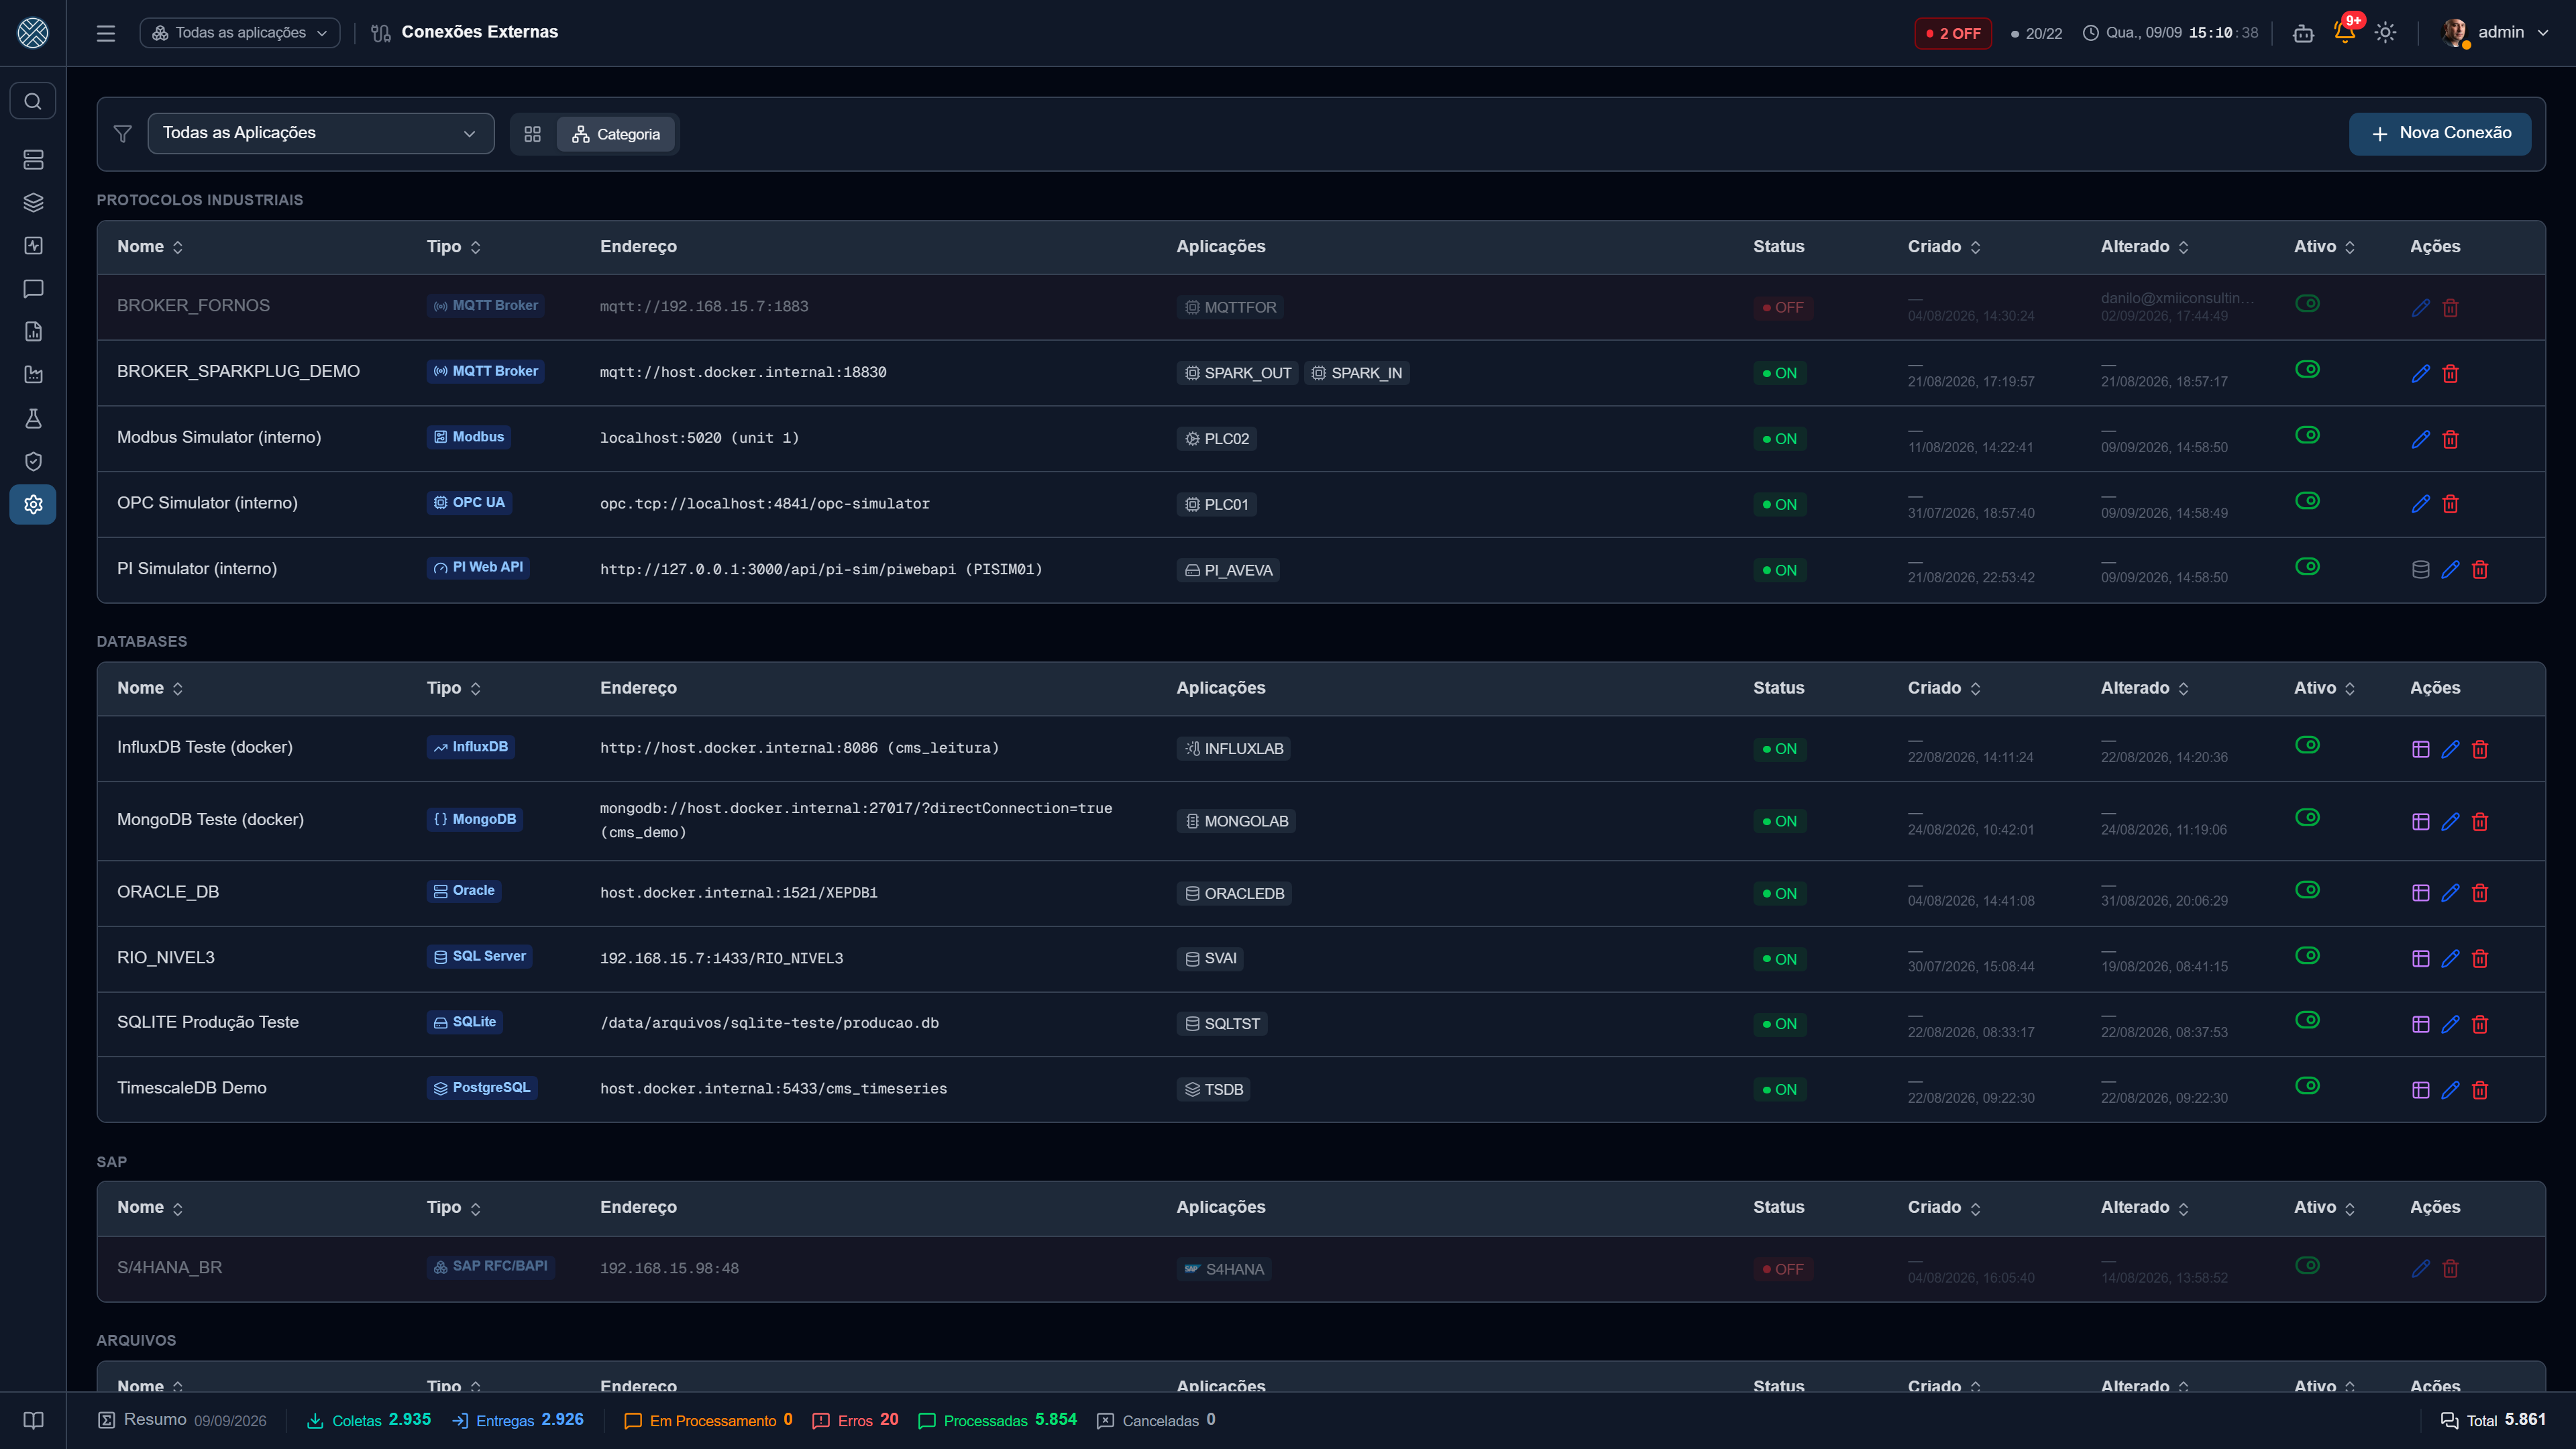Viewport: 2576px width, 1449px height.
Task: Click the SPARK_OUT application tag
Action: click(x=1237, y=373)
